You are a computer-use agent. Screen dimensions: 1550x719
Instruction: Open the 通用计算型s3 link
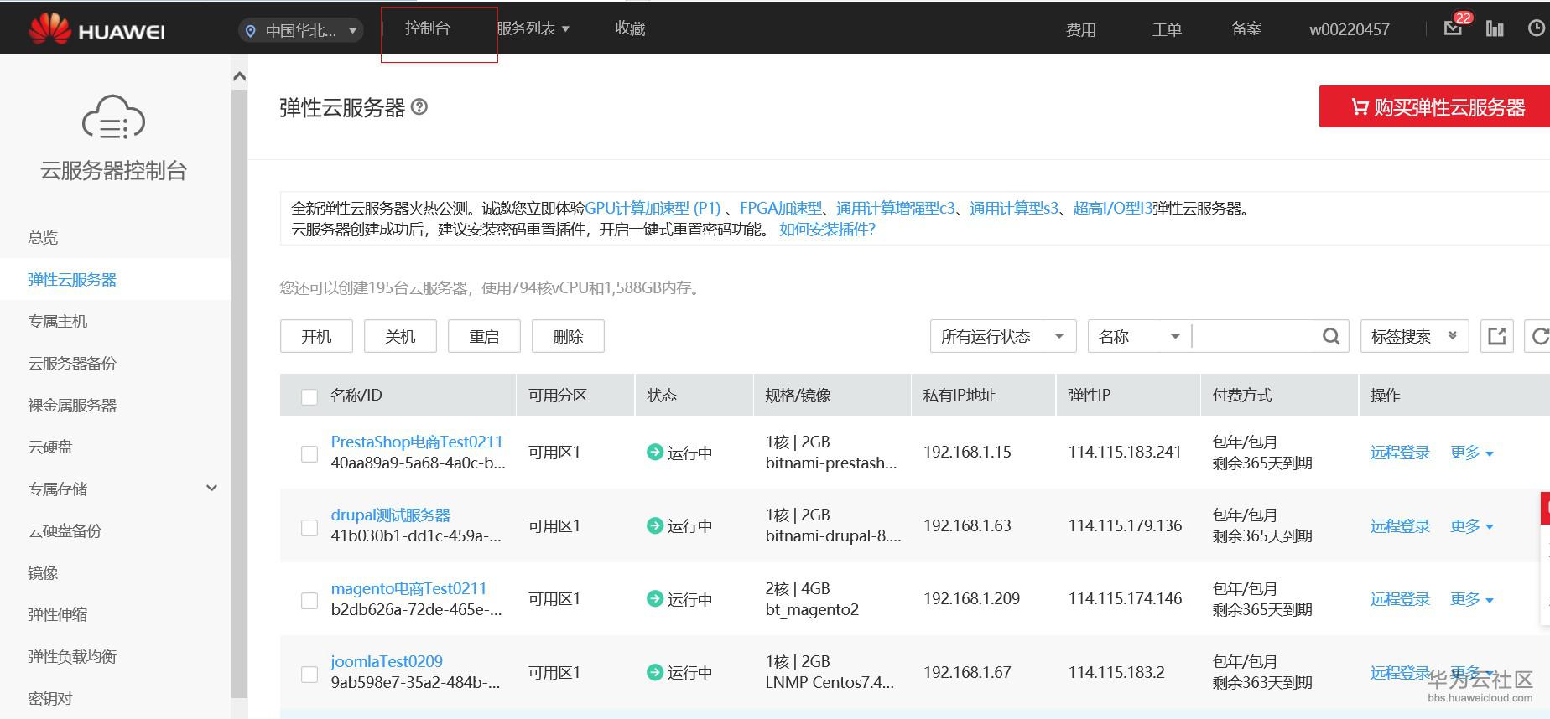[x=1014, y=208]
